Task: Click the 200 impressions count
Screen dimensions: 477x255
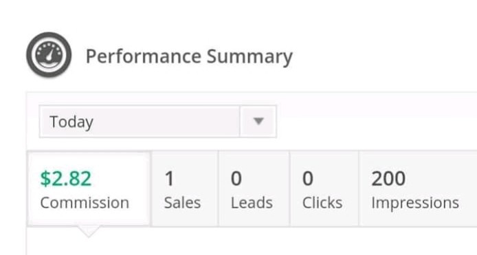Action: (388, 178)
